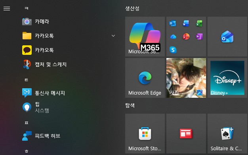Open OneNote in the Office tile group
This screenshot has width=248, height=155.
(x=199, y=37)
